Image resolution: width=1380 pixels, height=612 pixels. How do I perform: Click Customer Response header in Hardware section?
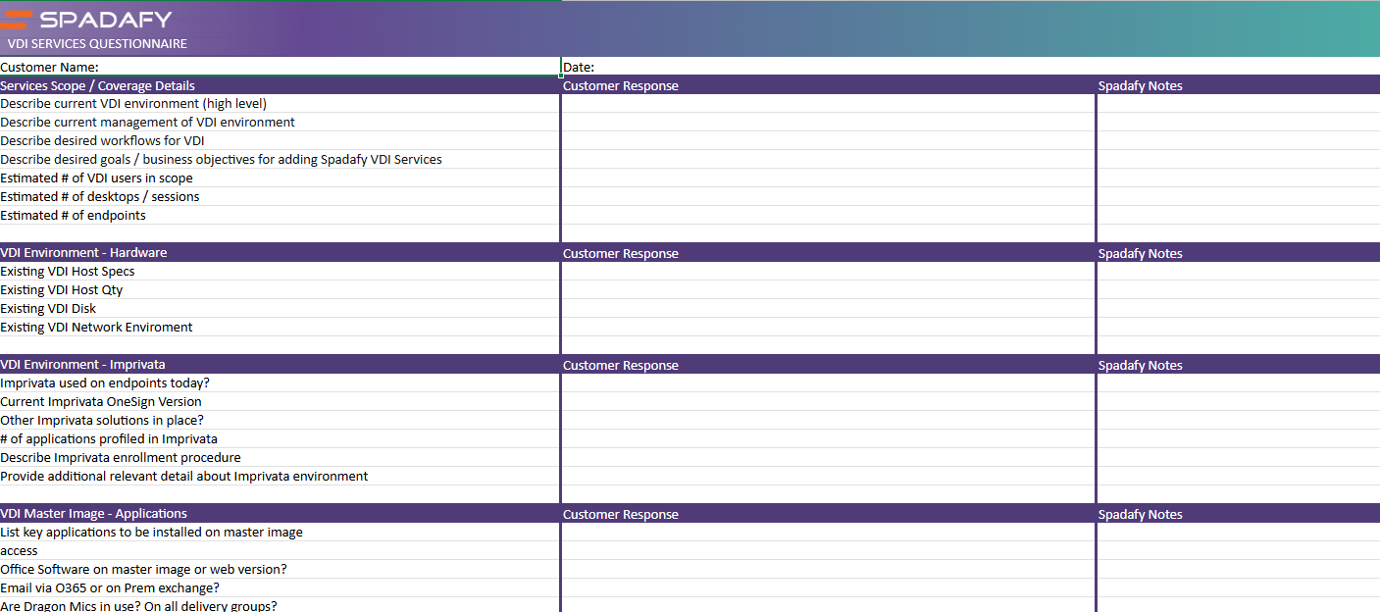pos(828,253)
